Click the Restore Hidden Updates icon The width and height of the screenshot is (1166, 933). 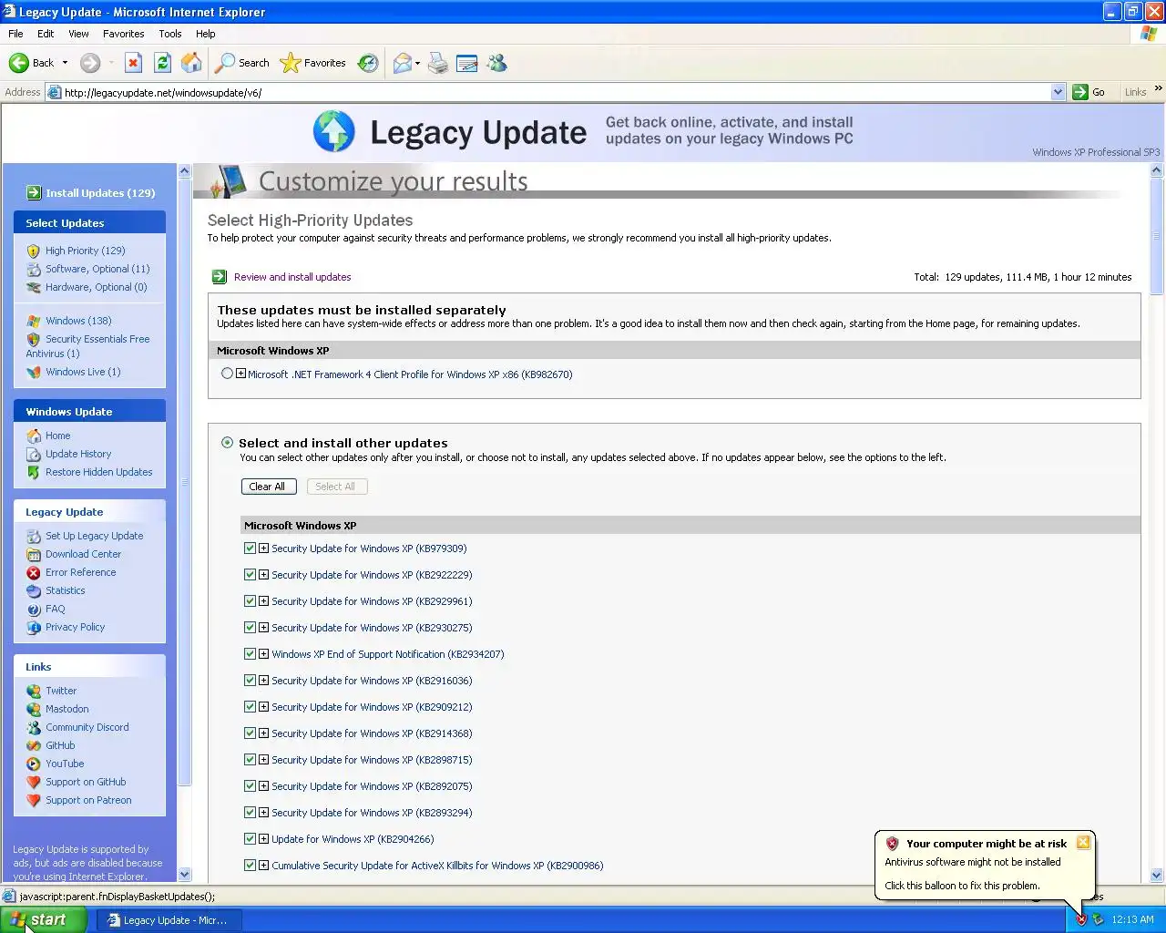[x=34, y=472]
